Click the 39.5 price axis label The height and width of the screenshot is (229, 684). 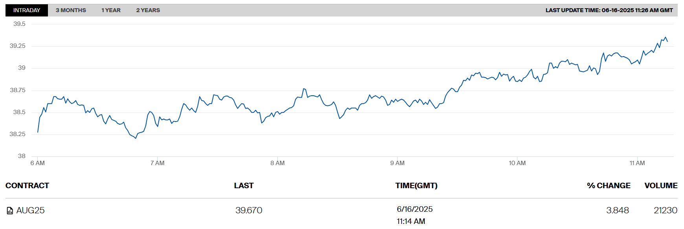(x=19, y=24)
